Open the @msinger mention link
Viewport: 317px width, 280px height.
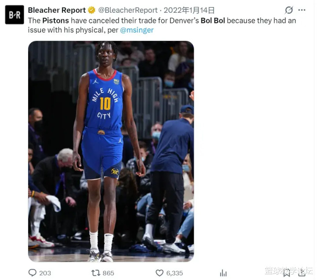point(137,30)
